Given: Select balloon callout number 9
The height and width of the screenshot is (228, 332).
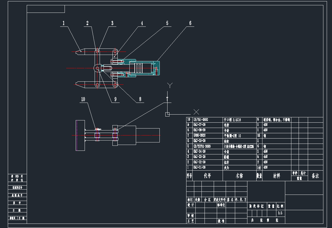Looking at the screenshot, I should click(115, 99).
